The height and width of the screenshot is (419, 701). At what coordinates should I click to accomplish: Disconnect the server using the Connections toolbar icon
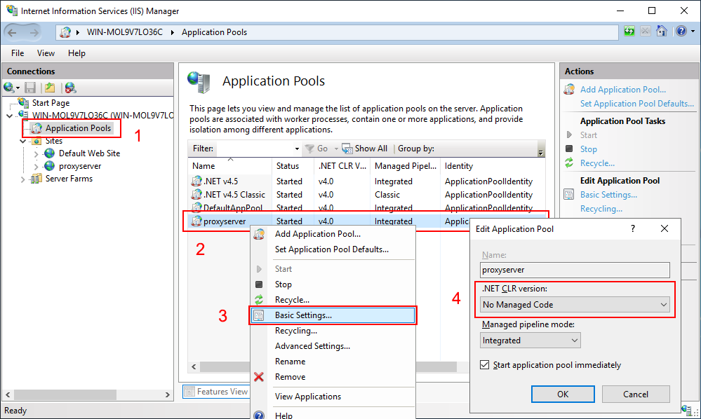70,88
